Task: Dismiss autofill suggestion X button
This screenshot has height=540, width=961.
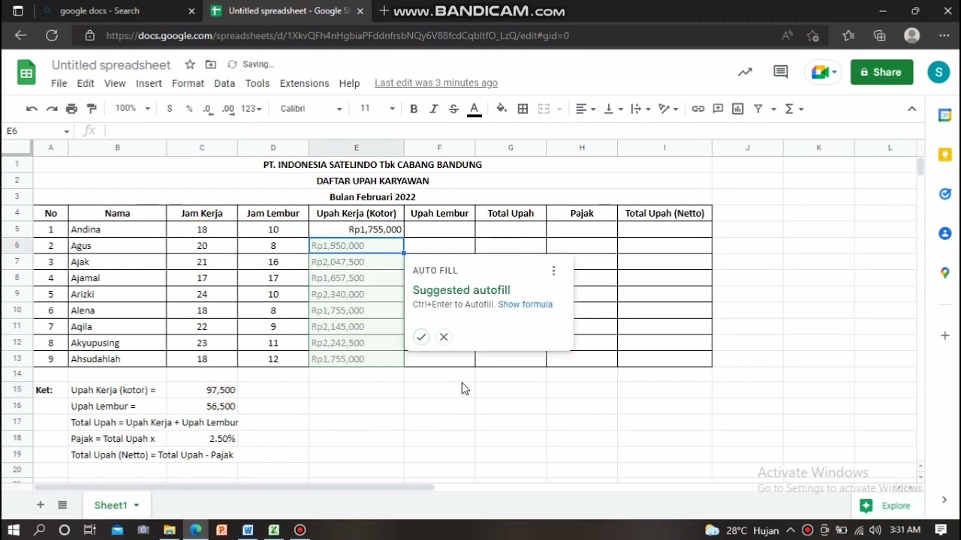Action: [x=444, y=337]
